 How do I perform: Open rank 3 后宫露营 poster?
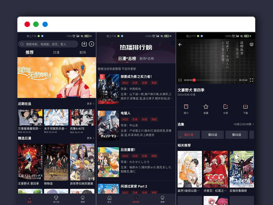[108, 162]
